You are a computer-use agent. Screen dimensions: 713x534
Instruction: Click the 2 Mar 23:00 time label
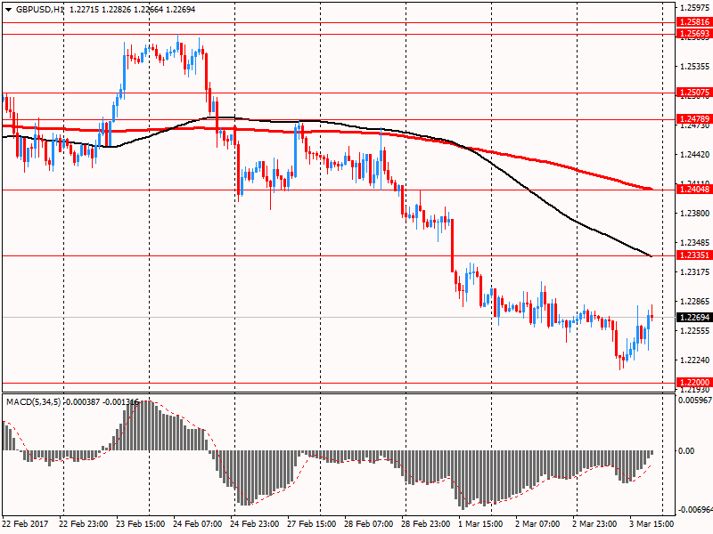tap(594, 524)
